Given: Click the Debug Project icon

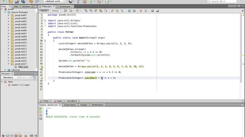Looking at the screenshot, I should tap(99, 2).
